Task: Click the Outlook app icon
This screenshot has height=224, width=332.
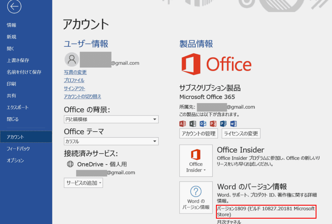Action: point(203,123)
